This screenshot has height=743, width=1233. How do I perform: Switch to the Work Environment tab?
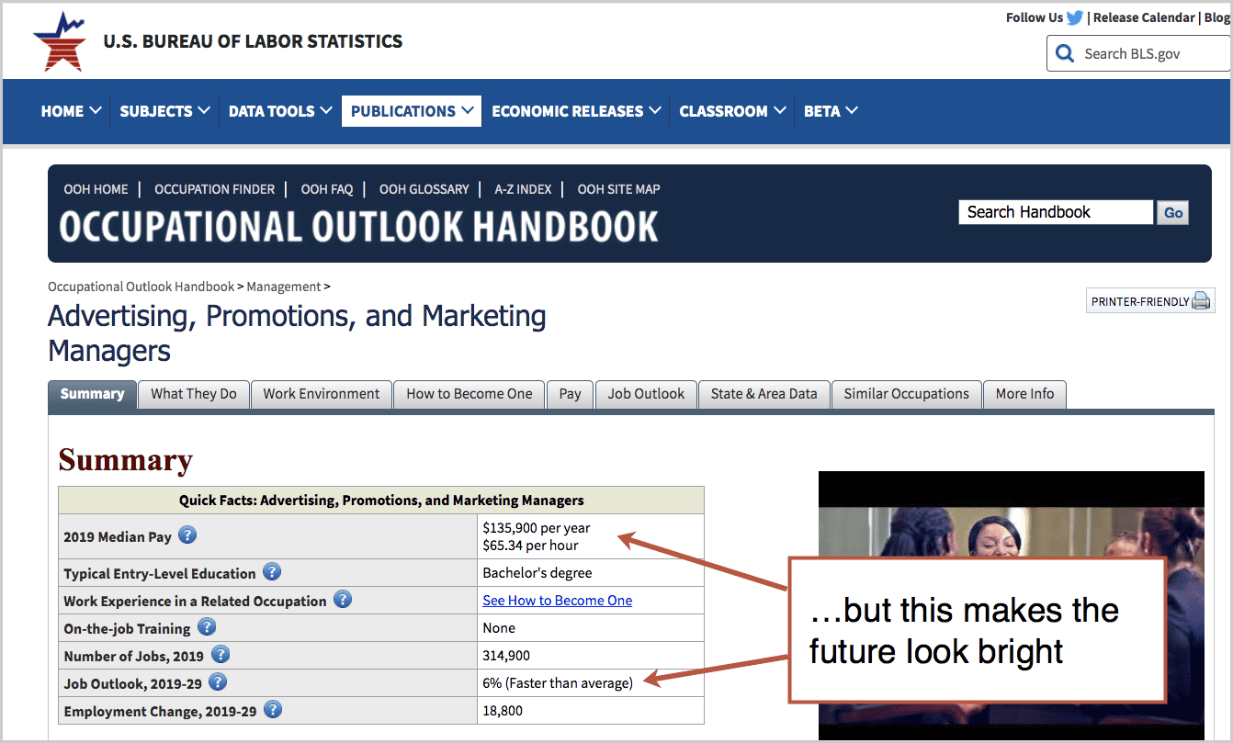[322, 394]
